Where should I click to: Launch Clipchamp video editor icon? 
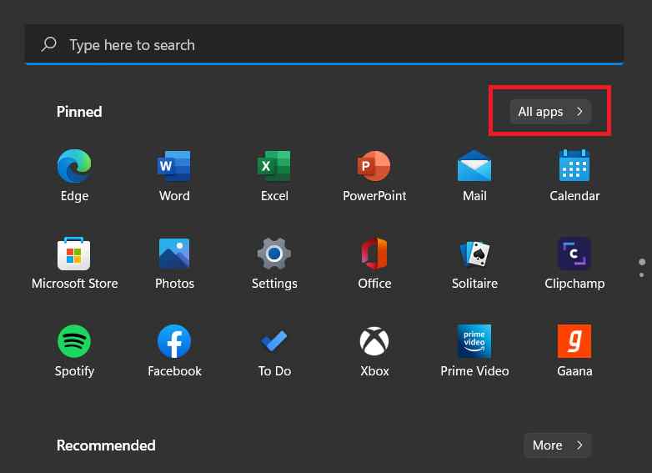[x=574, y=254]
